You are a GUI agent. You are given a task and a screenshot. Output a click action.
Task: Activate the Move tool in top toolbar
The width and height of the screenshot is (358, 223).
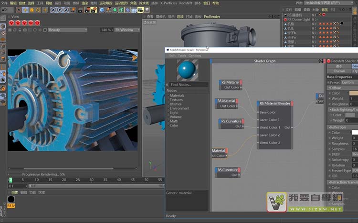click(x=25, y=10)
